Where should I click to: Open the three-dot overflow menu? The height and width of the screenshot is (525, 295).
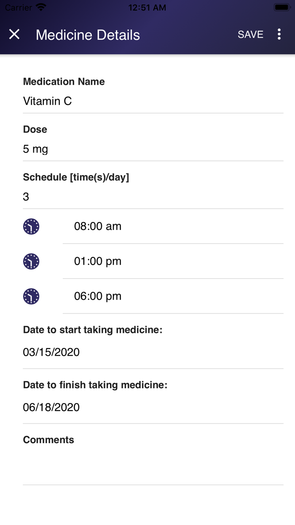click(x=279, y=35)
